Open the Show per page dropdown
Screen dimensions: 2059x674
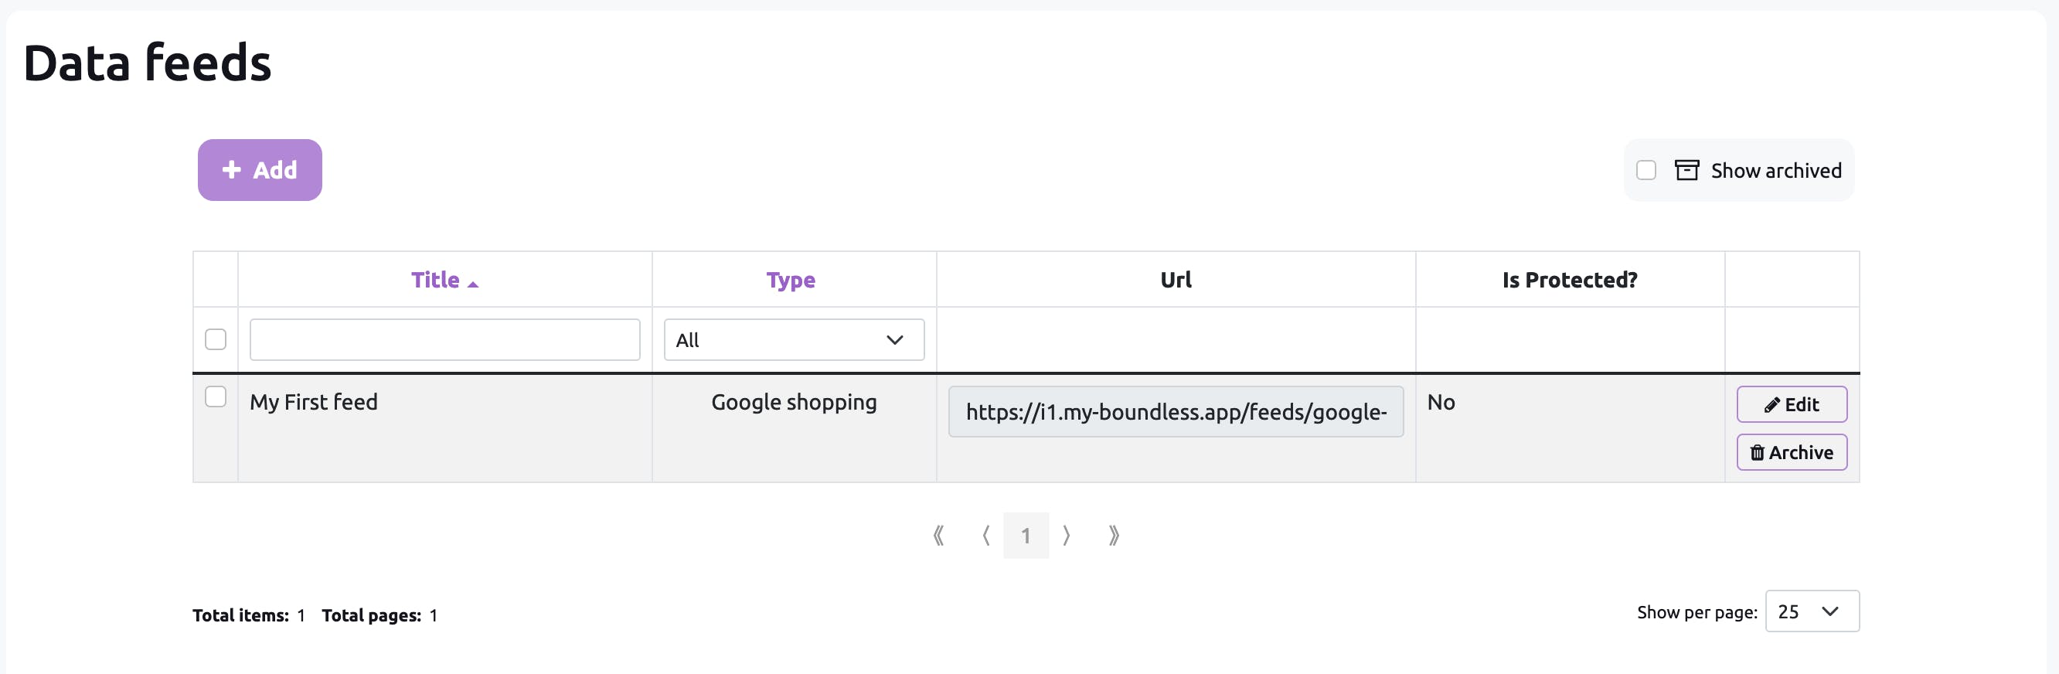[x=1811, y=611]
